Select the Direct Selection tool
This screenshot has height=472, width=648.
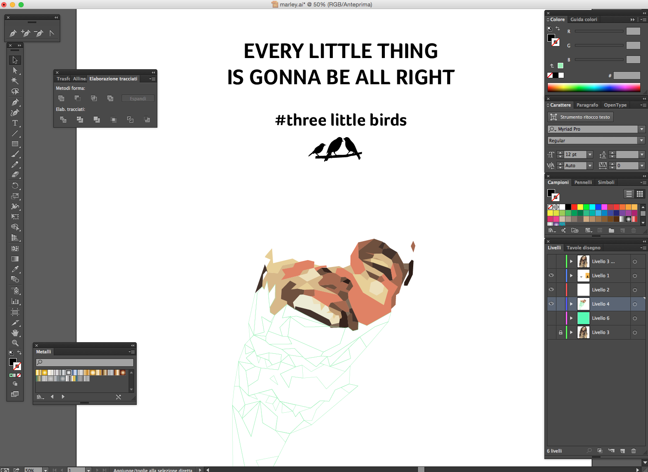15,70
